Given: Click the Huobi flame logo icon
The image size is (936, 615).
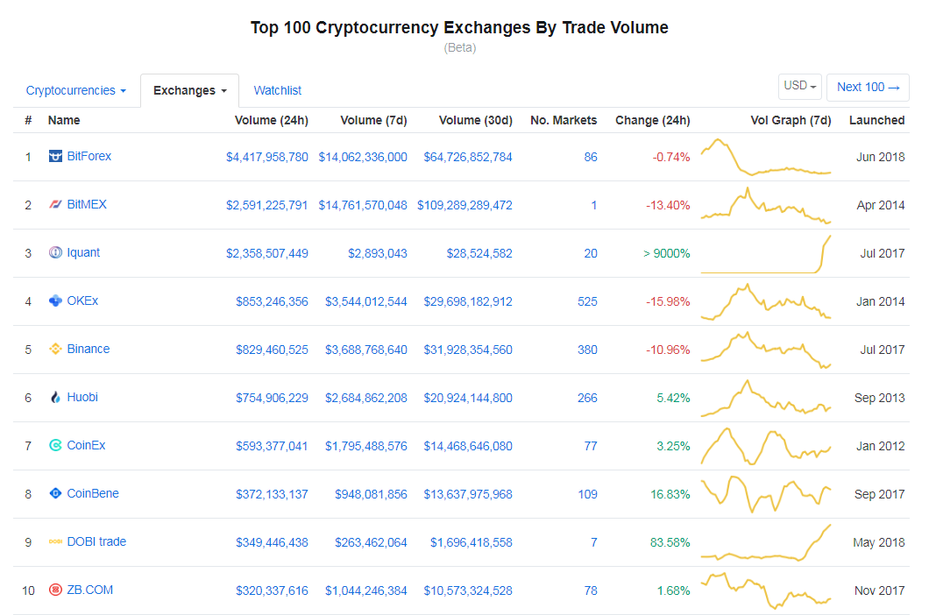Looking at the screenshot, I should click(x=55, y=397).
